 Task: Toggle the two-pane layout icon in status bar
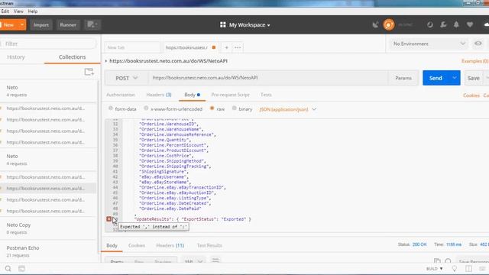[x=468, y=268]
